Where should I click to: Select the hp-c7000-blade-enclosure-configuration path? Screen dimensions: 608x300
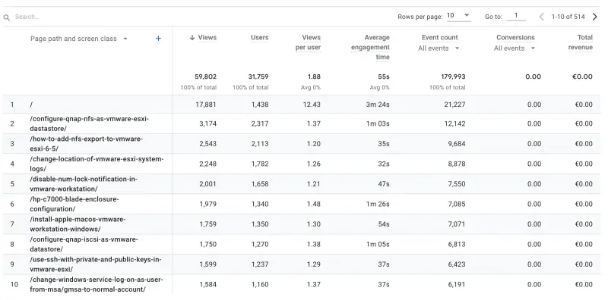(74, 204)
